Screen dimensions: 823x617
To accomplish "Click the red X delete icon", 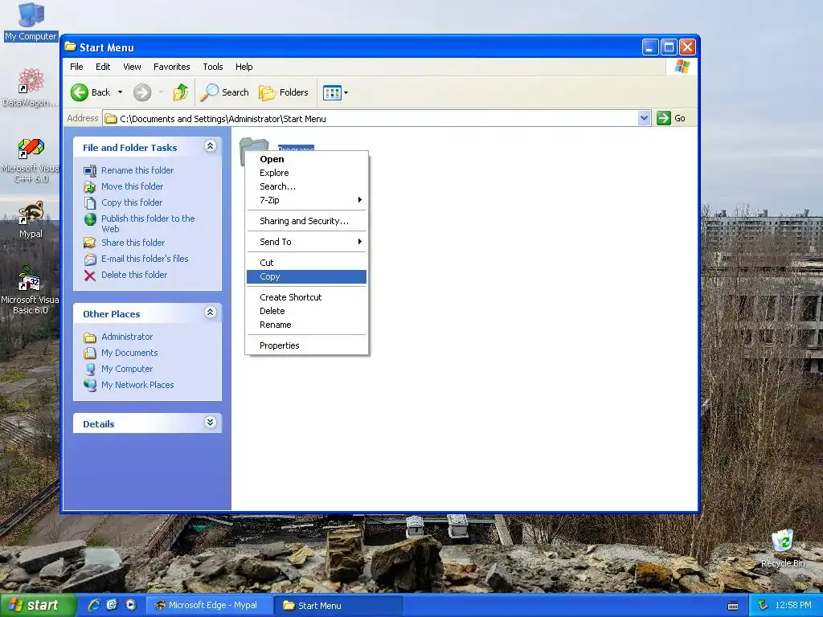I will (x=90, y=276).
